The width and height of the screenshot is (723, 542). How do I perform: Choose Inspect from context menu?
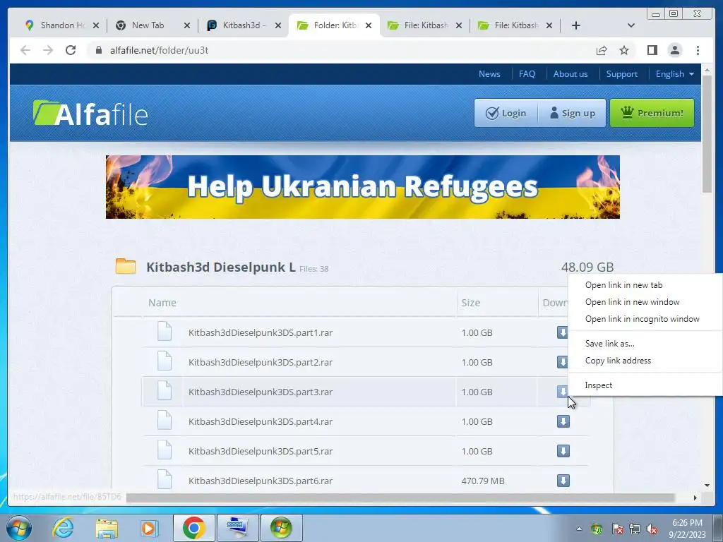click(x=645, y=385)
